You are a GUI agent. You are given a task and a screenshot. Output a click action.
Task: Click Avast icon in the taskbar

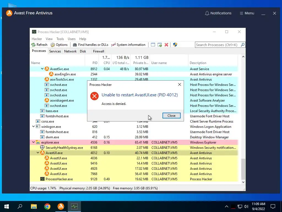click(61, 206)
